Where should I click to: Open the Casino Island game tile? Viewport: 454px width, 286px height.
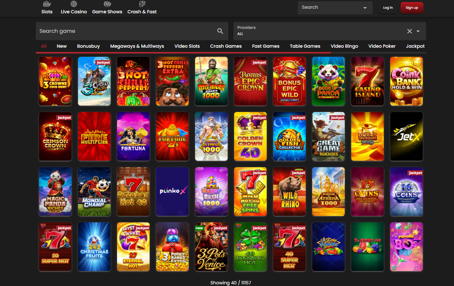(x=367, y=81)
